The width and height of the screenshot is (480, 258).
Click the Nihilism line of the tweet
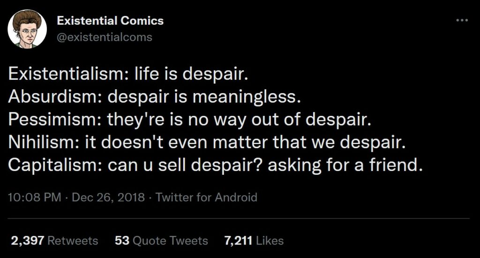207,142
